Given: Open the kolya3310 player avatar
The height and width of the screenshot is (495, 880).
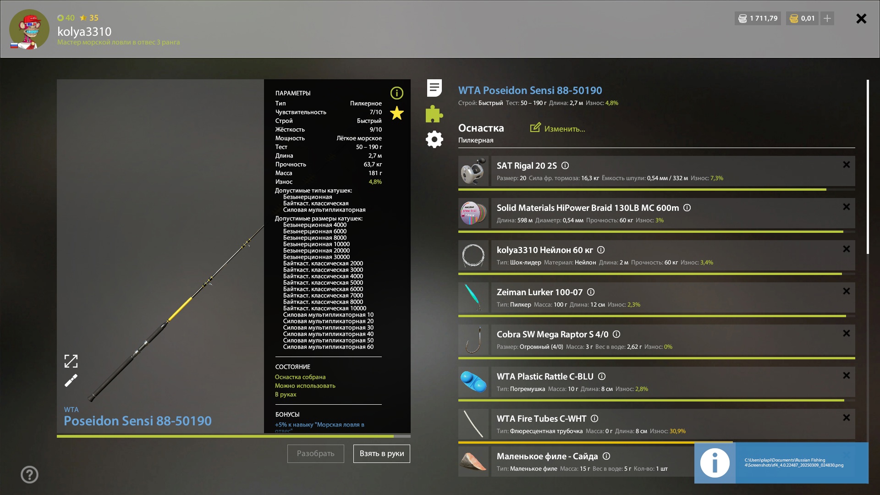Looking at the screenshot, I should (x=29, y=29).
